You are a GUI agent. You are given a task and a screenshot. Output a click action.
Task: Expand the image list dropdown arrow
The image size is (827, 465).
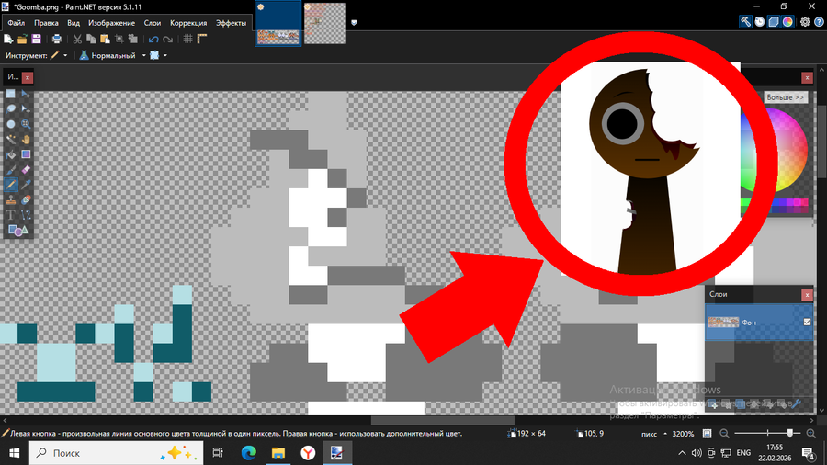click(x=354, y=23)
